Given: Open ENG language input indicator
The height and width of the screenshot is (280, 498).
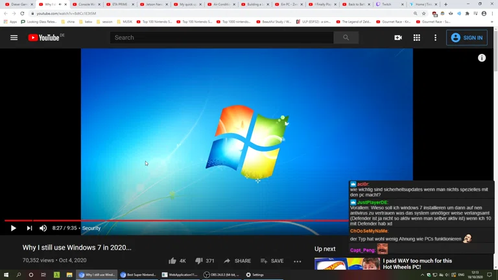Looking at the screenshot, I should (x=461, y=275).
